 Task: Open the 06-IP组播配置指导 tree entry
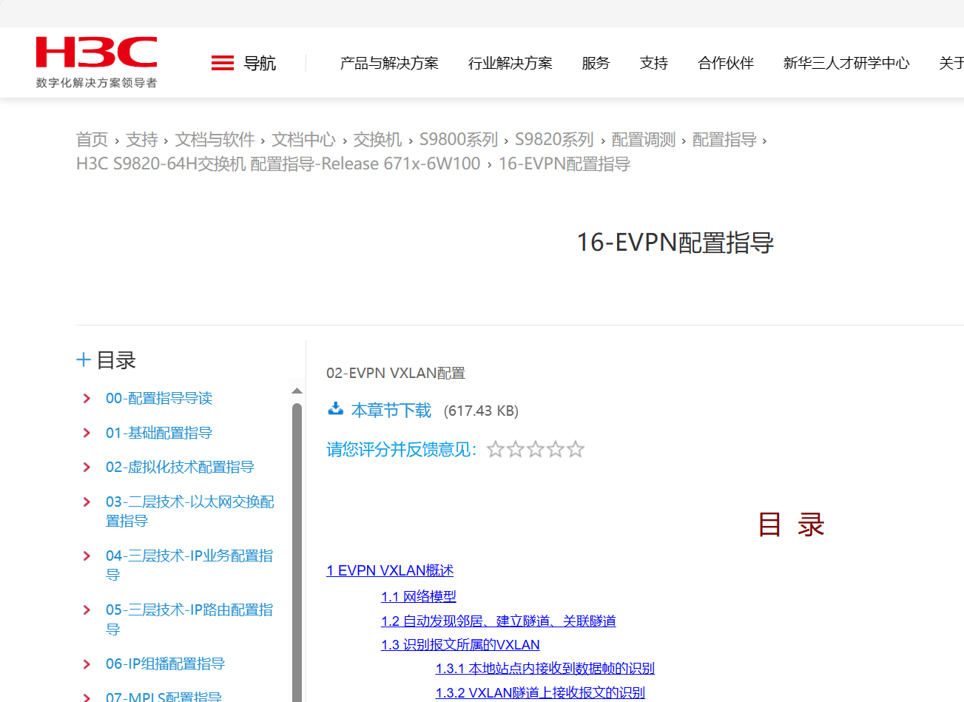coord(165,664)
